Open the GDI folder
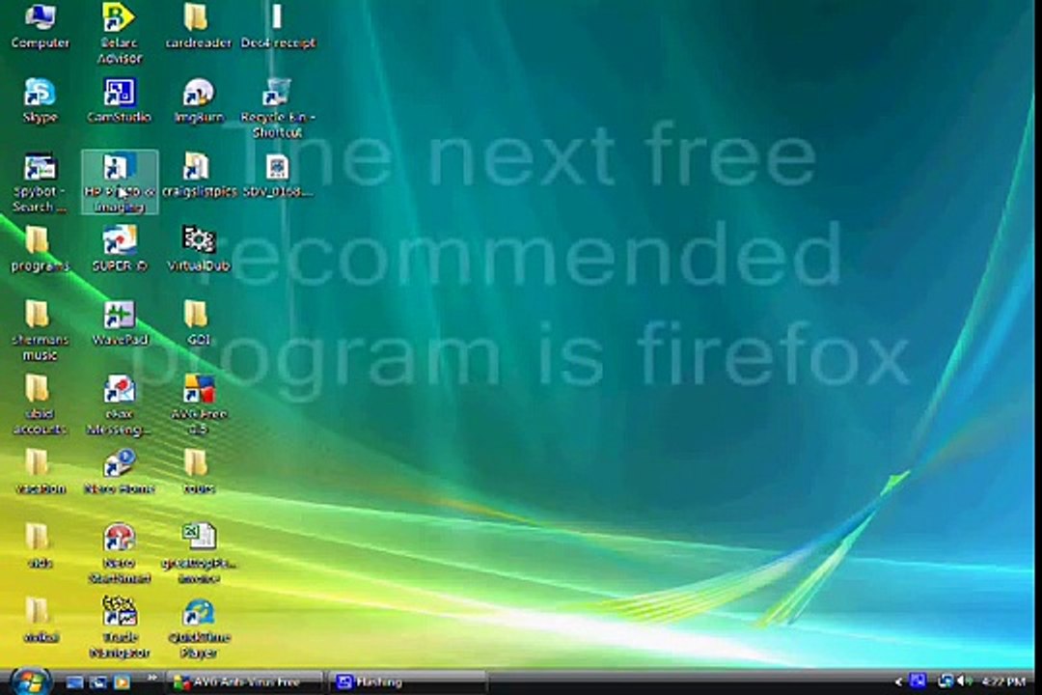1042x695 pixels. (198, 324)
